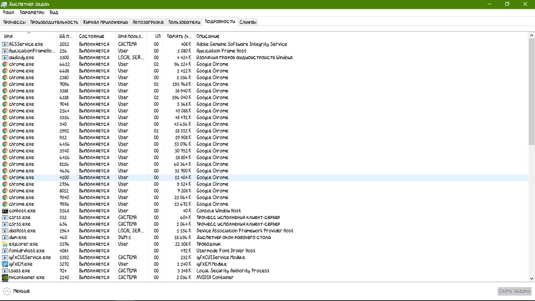Click the scrollbar up arrow
Viewport: 535px width, 301px height.
532,35
